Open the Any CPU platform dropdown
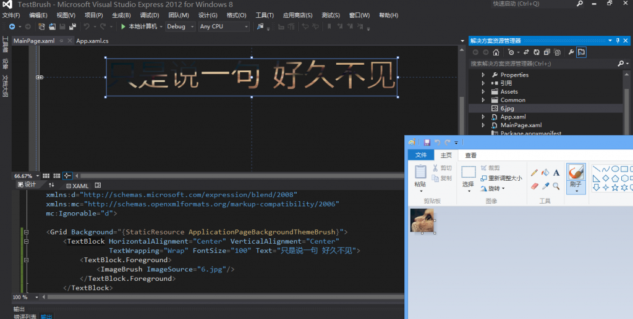Viewport: 633px width, 319px height. 224,27
